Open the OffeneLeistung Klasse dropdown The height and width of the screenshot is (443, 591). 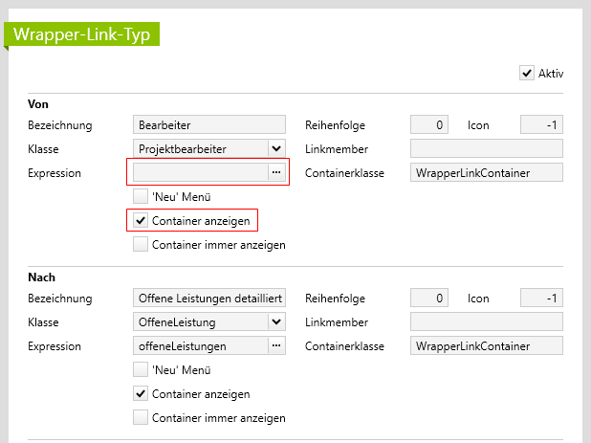pos(275,321)
